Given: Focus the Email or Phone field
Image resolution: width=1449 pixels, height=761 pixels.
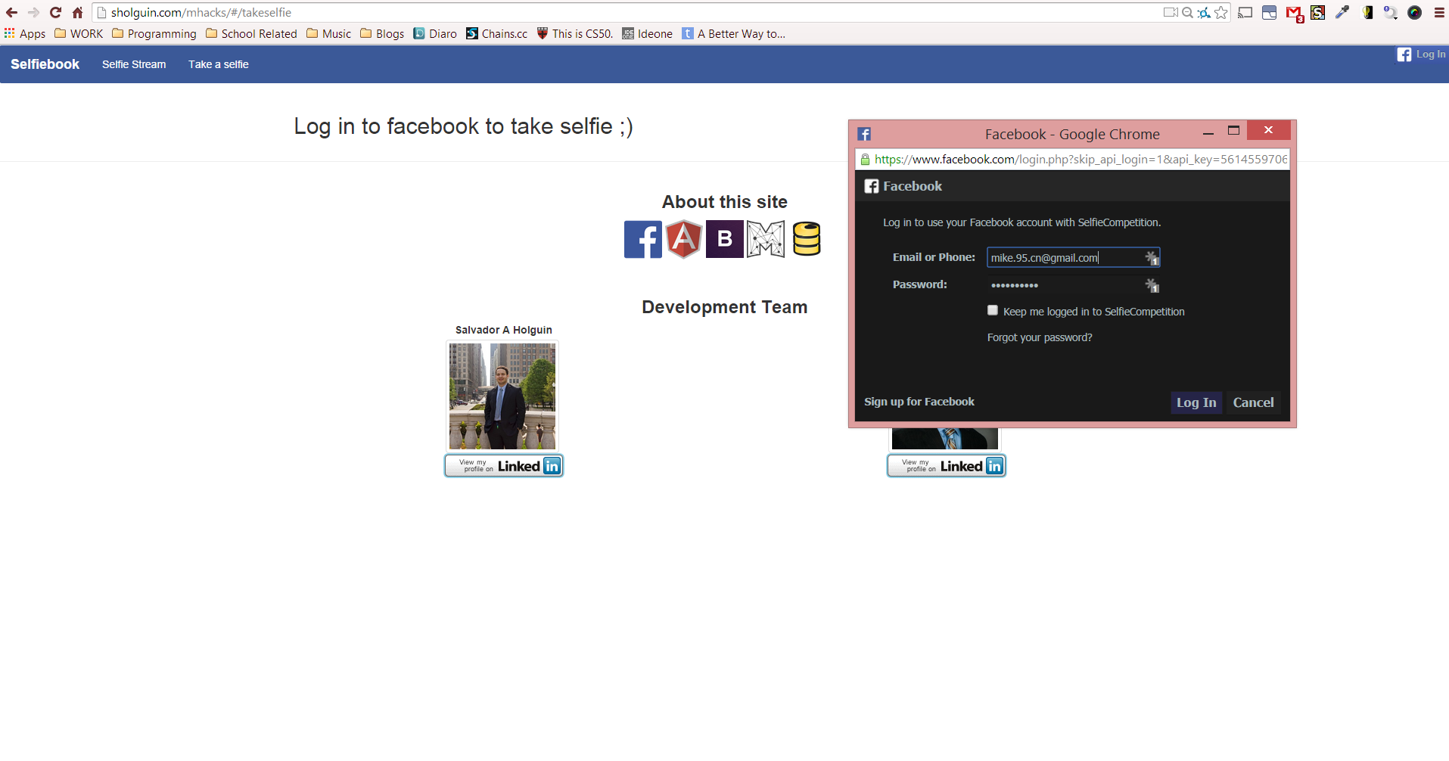Looking at the screenshot, I should [1073, 257].
